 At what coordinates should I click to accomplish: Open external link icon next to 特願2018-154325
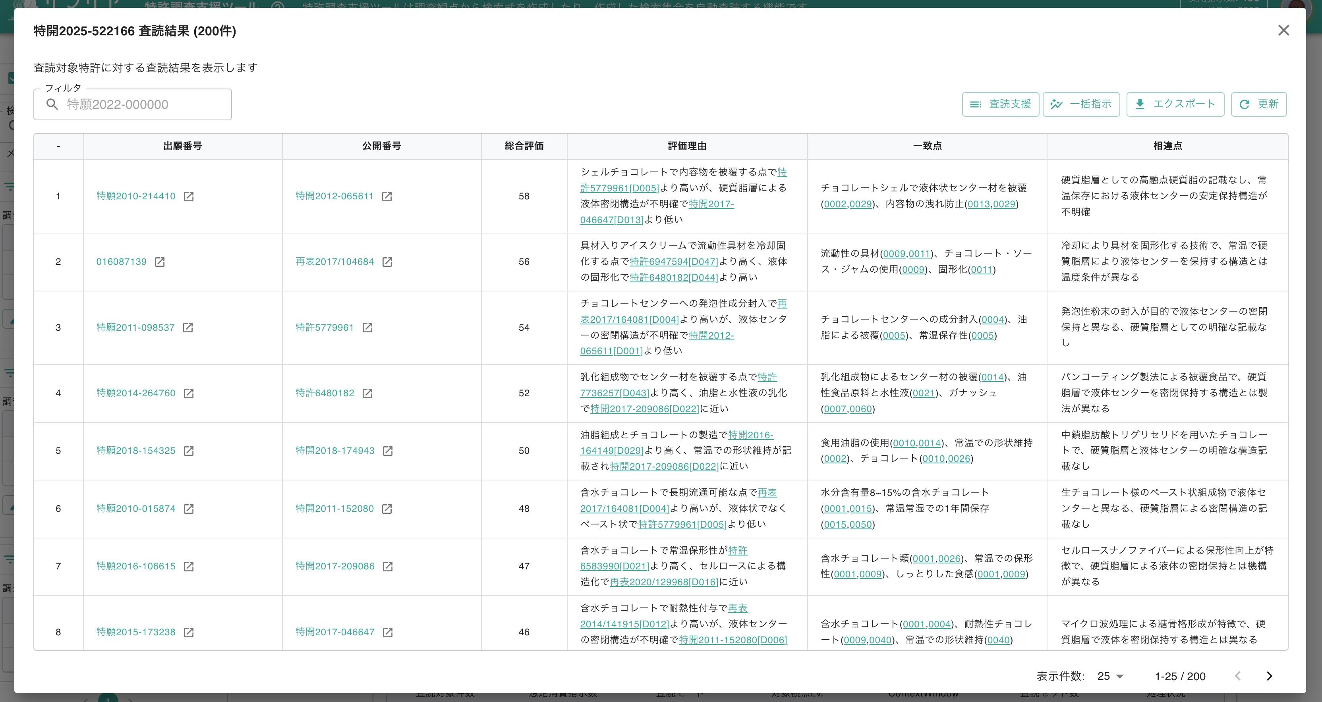[x=188, y=451]
